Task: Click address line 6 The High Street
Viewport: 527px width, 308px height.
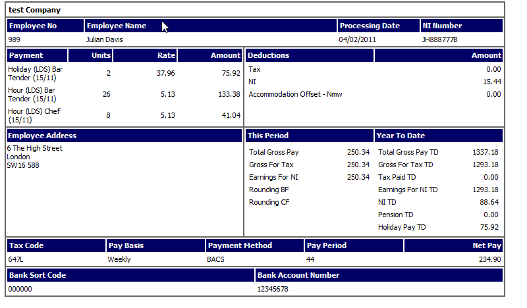Action: [35, 148]
